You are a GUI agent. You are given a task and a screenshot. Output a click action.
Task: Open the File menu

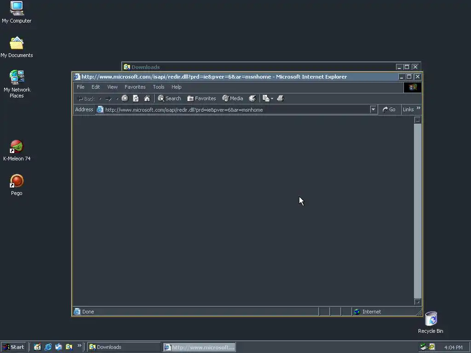pyautogui.click(x=80, y=87)
